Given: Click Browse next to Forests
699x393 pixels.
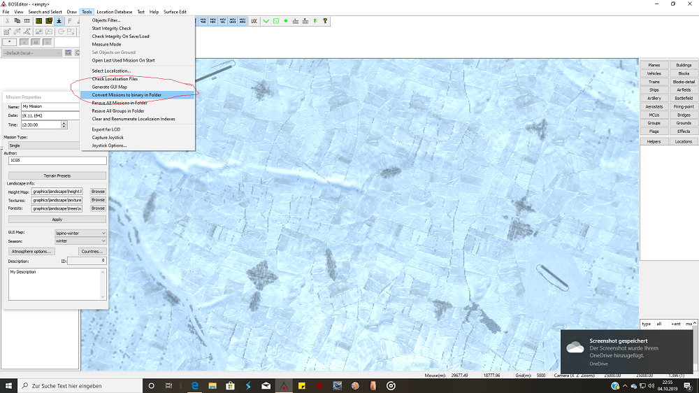Looking at the screenshot, I should [98, 208].
